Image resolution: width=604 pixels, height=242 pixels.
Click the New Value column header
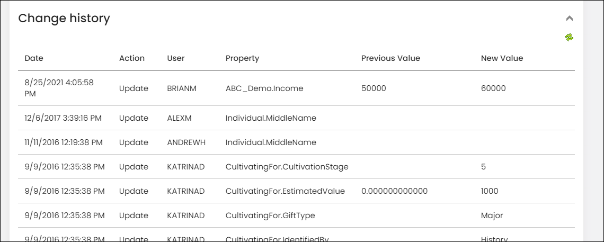pos(502,58)
